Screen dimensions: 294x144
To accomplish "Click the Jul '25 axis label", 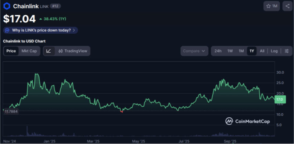I will pyautogui.click(x=184, y=141).
